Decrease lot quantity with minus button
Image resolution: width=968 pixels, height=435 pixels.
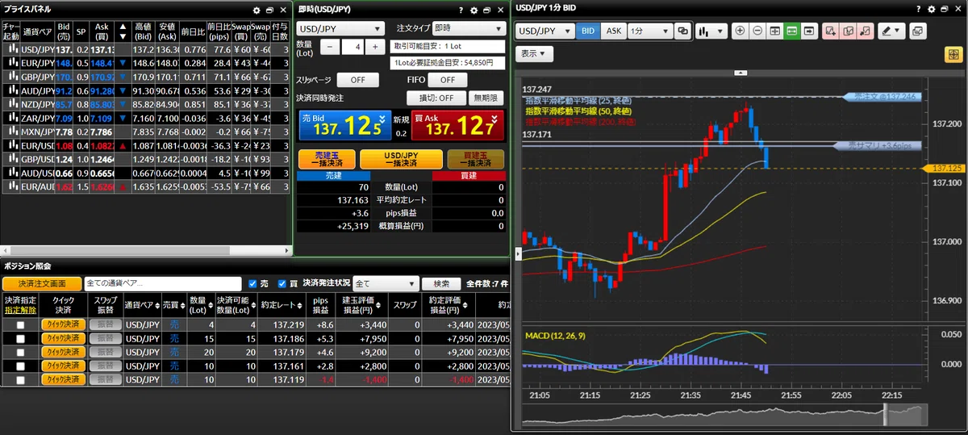[330, 47]
